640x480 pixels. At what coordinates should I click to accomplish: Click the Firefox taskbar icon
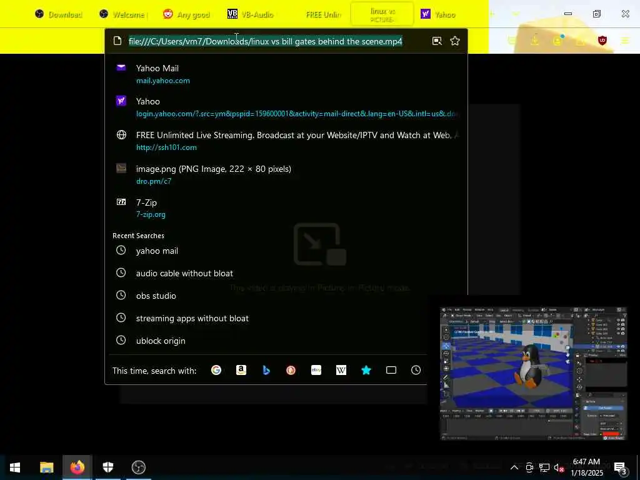[x=77, y=467]
